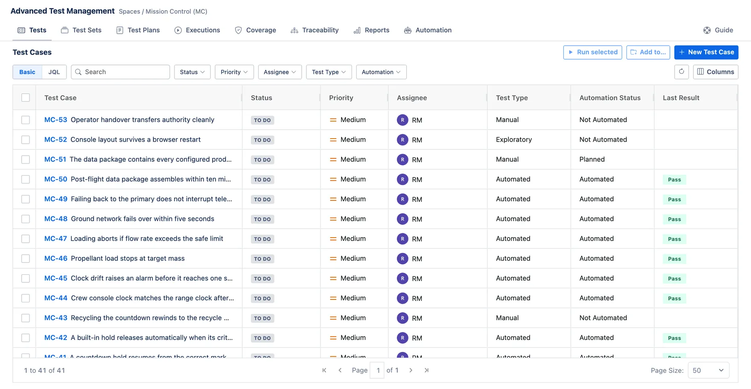Select the MC-53 row checkbox
Image resolution: width=751 pixels, height=389 pixels.
point(26,120)
